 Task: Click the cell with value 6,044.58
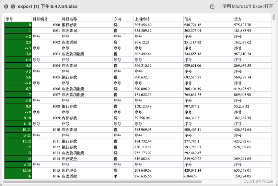(x=208, y=176)
